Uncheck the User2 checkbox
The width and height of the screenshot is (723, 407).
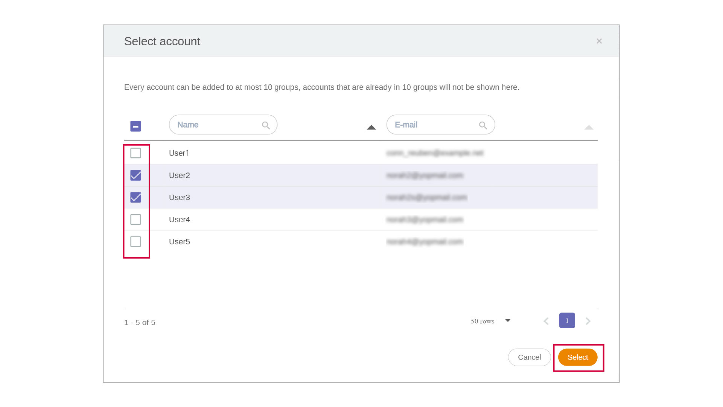tap(135, 175)
